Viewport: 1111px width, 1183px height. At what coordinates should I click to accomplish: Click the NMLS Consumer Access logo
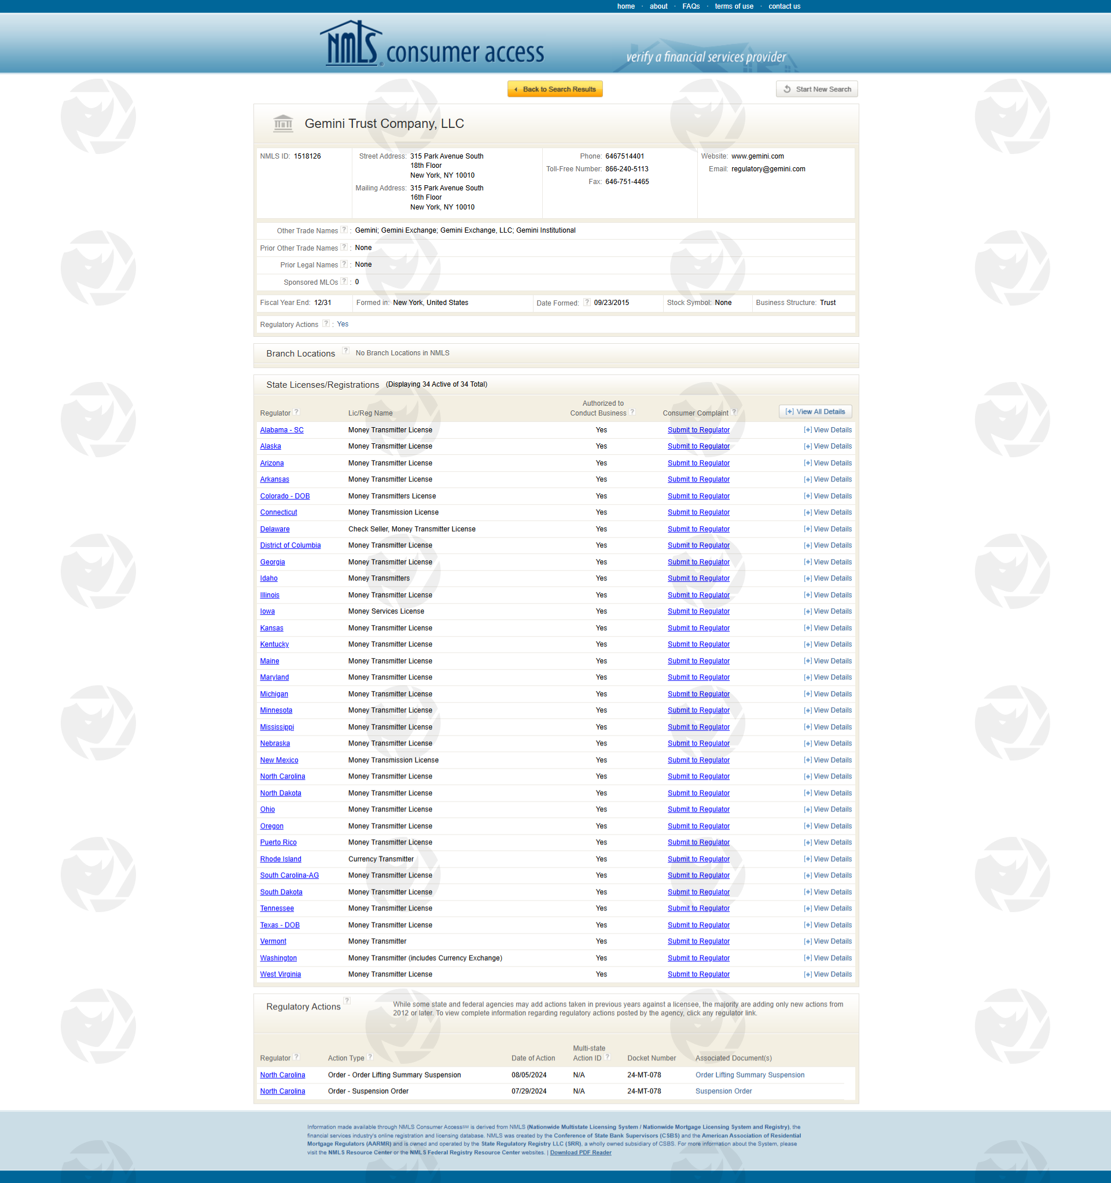(432, 45)
